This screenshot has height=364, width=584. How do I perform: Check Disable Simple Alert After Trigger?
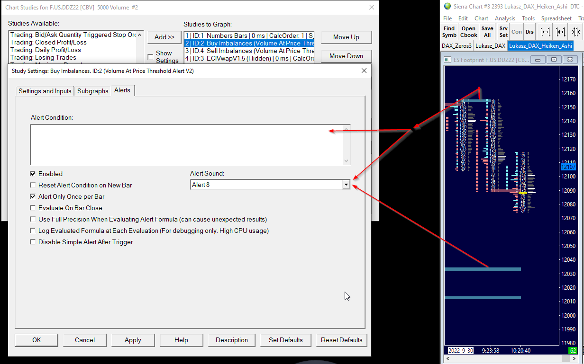[x=33, y=242]
